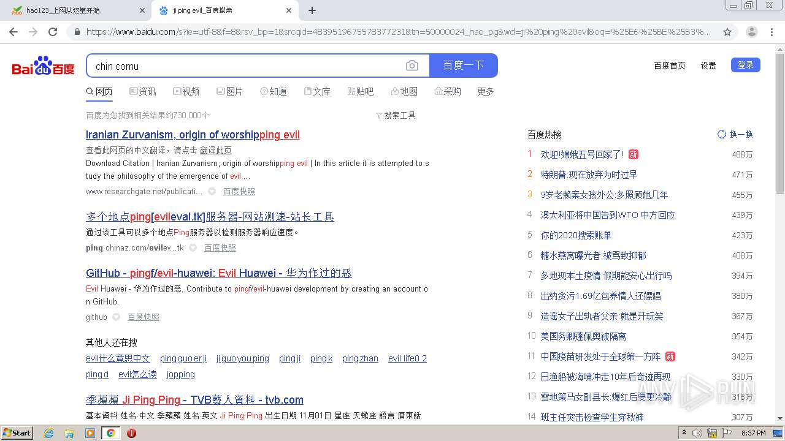Viewport: 785px width, 441px height.
Task: Click the browser back arrow
Action: pyautogui.click(x=13, y=32)
